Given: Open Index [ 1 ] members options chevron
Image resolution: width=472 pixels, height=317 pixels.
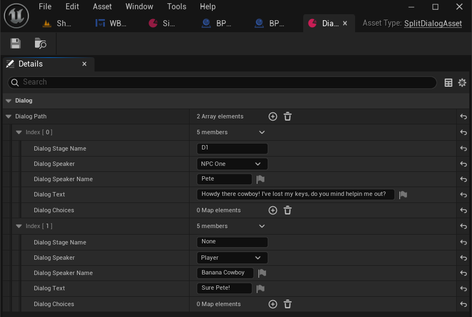Looking at the screenshot, I should (262, 226).
